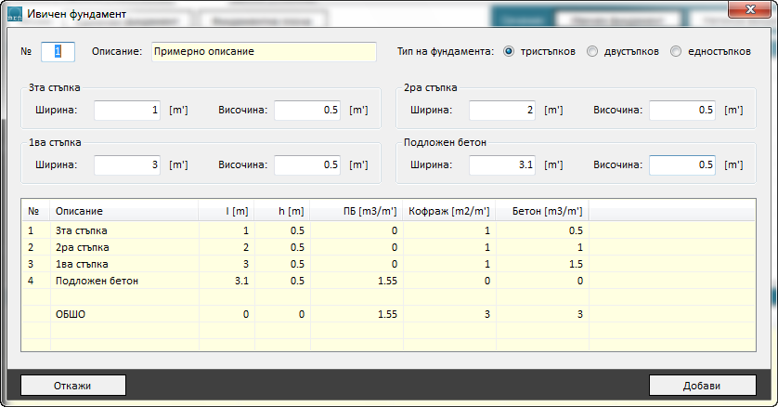Click the app icon in the title bar

14,14
